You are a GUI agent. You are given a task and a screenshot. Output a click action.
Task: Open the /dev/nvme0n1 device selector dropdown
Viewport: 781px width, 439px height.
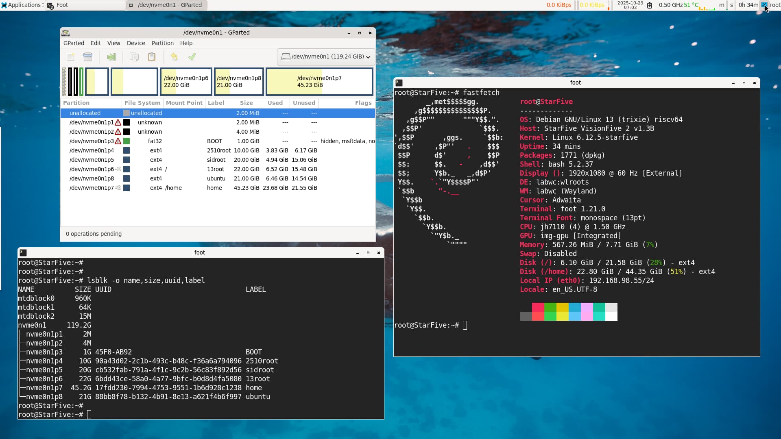tap(326, 57)
